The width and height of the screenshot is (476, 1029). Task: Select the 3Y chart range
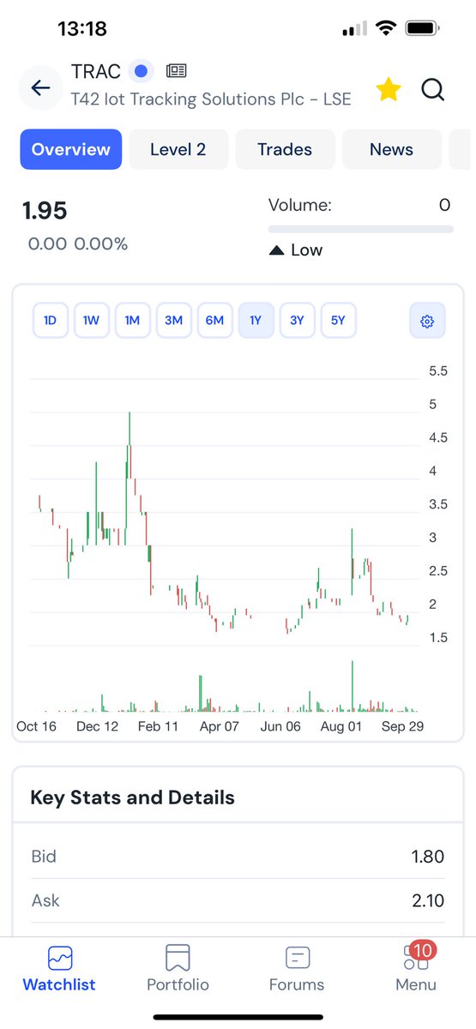[x=297, y=321]
